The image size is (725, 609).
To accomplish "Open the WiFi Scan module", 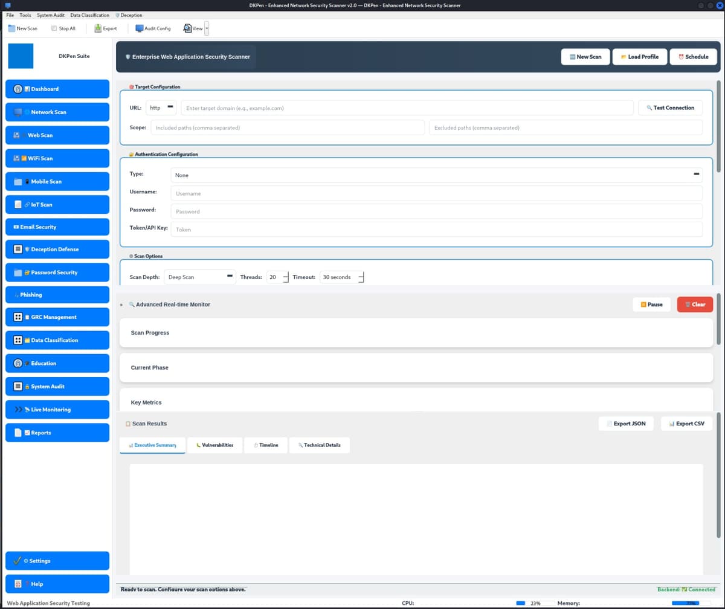I will pyautogui.click(x=57, y=158).
